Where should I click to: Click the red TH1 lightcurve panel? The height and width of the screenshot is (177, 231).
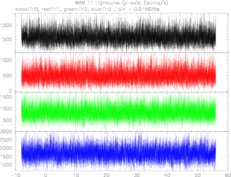tap(122, 72)
